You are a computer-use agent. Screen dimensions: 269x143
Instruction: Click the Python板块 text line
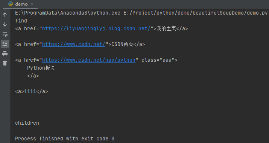41,68
